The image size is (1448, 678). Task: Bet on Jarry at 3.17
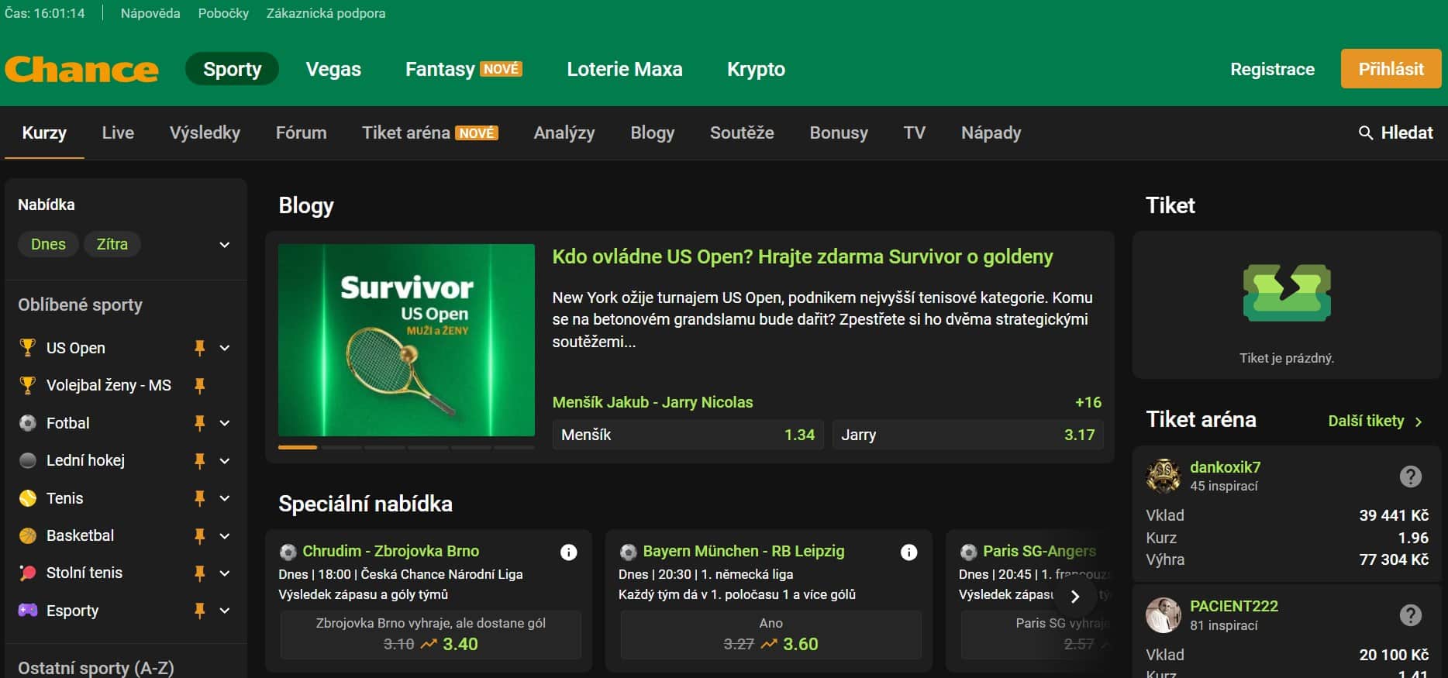click(967, 435)
